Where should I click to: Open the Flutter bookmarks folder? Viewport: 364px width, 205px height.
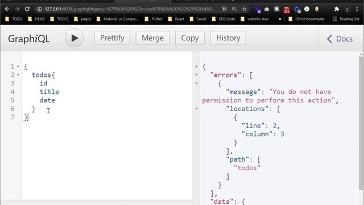pyautogui.click(x=154, y=19)
